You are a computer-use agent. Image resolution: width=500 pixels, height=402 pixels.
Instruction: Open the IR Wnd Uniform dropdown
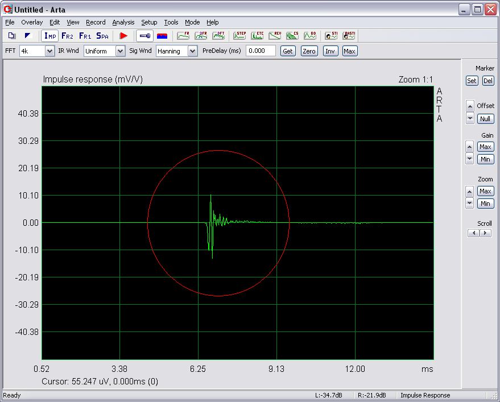120,51
